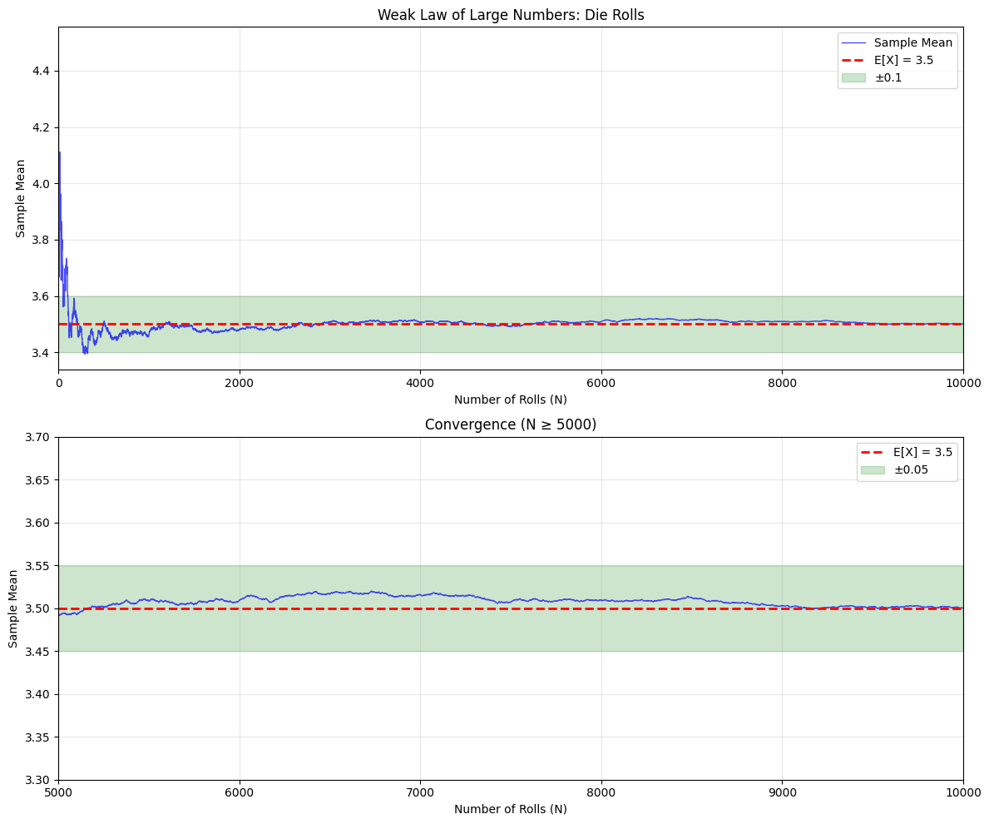Click the 4.0 y-axis tick label
Screen dimensions: 989x824
[42, 184]
